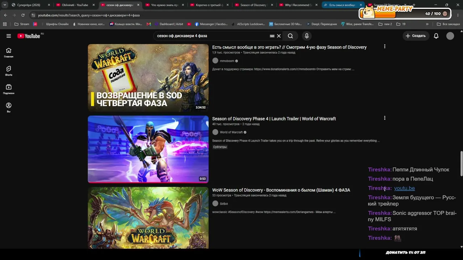Click the Субтитры badge on Launch Trailer
The width and height of the screenshot is (463, 260).
(x=220, y=147)
